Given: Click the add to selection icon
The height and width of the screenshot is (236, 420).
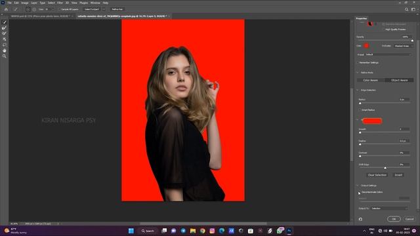Looking at the screenshot, I should pyautogui.click(x=28, y=9).
